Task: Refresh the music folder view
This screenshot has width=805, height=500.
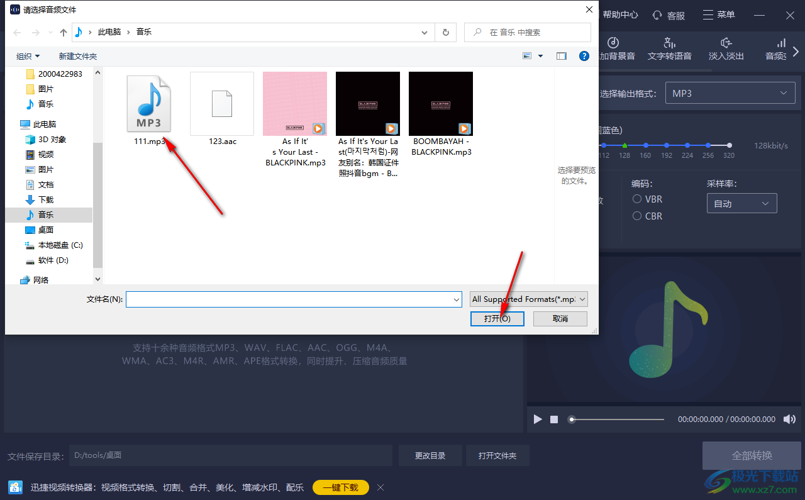Action: click(x=446, y=32)
